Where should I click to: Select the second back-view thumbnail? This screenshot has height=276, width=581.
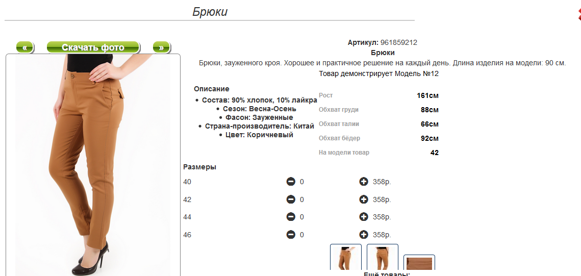[383, 257]
